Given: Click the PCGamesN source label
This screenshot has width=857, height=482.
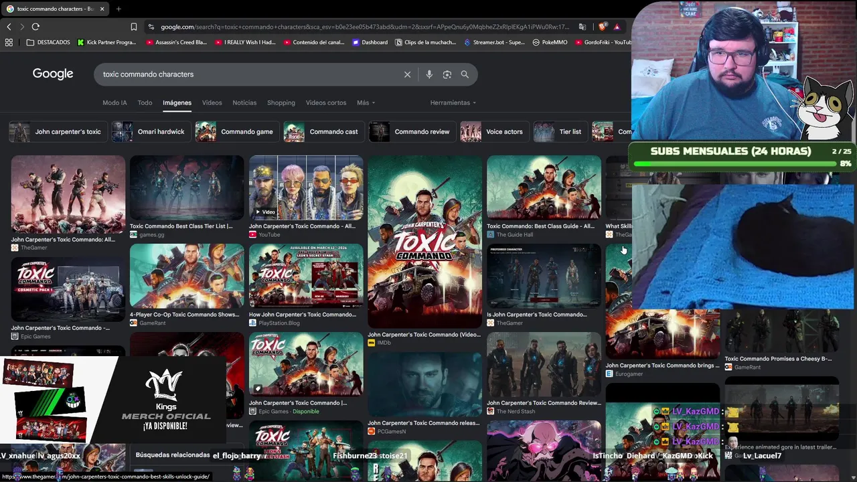Looking at the screenshot, I should [392, 432].
